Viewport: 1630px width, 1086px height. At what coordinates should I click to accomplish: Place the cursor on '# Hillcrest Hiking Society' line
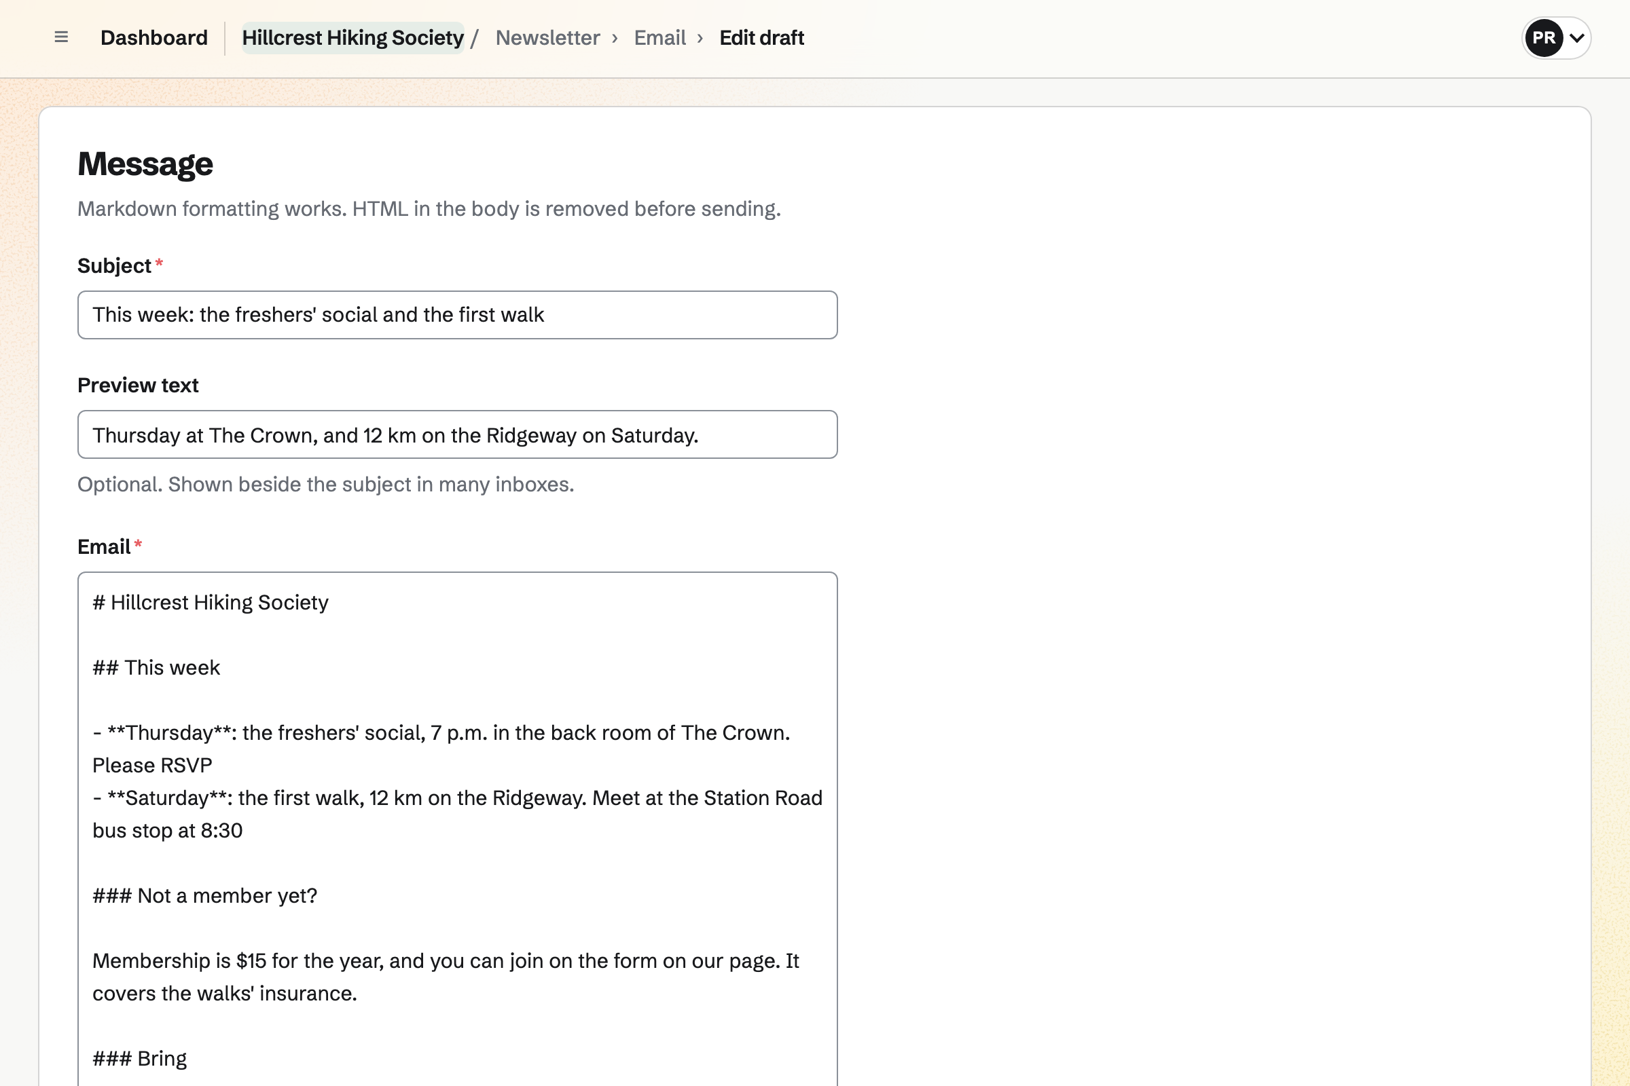tap(211, 603)
